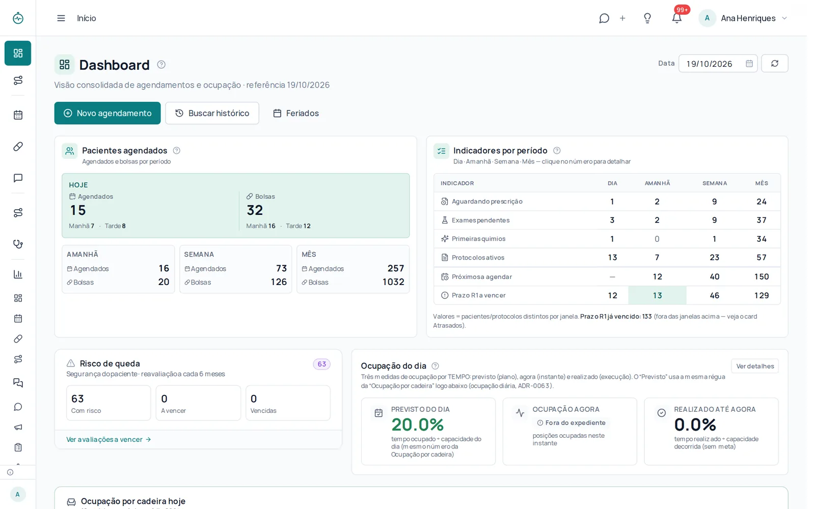Open the clipboard icon in the sidebar
Screen dimensions: 815x509
(18, 447)
